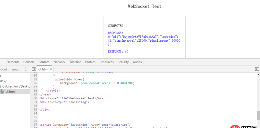Screen dimensions: 260x128
Task: Select the Sources tab
Action: tap(44, 62)
